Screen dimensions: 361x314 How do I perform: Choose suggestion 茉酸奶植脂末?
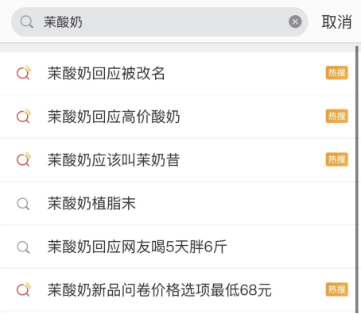(177, 203)
